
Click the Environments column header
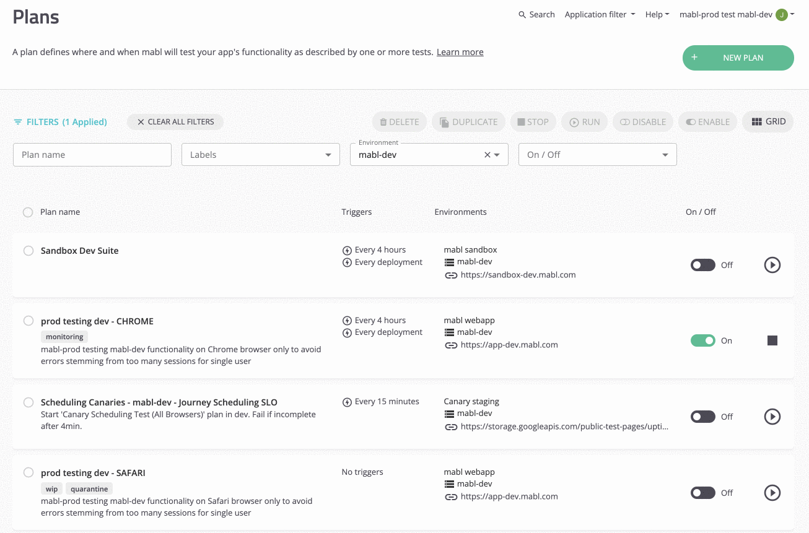tap(461, 212)
